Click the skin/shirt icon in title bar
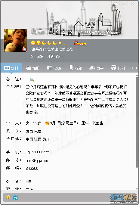The image size is (139, 205). pyautogui.click(x=116, y=4)
